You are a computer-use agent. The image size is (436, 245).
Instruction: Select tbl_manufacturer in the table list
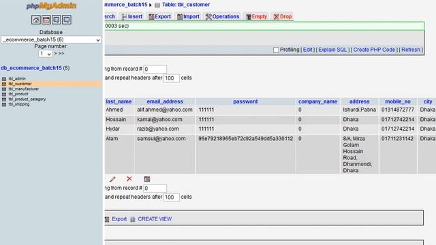(24, 89)
